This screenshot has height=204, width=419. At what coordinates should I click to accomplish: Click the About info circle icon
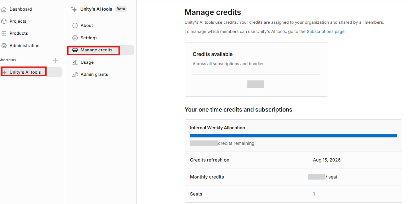click(x=75, y=25)
